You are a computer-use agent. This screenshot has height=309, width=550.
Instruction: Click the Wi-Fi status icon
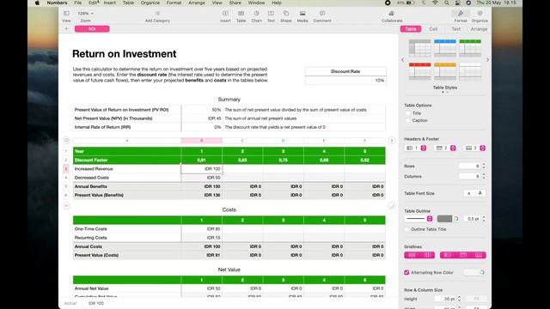click(x=436, y=3)
